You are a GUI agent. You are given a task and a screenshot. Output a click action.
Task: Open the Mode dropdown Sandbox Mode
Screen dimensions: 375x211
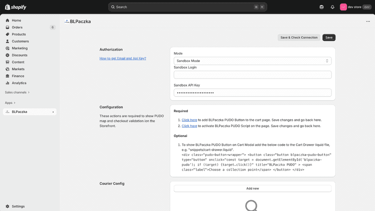(253, 61)
